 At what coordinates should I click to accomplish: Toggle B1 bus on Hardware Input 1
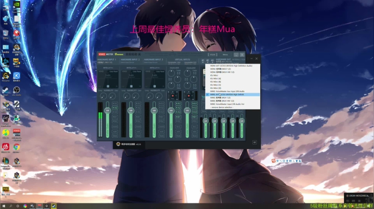pyautogui.click(x=115, y=117)
